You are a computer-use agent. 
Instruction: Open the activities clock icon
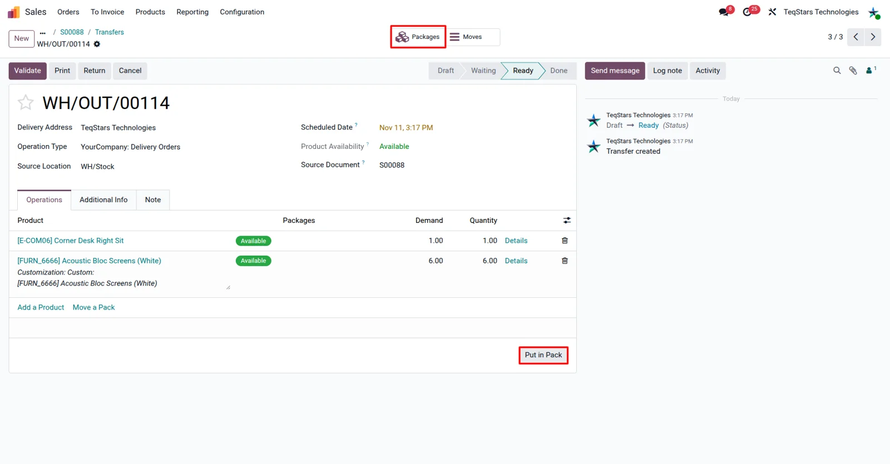(x=747, y=12)
